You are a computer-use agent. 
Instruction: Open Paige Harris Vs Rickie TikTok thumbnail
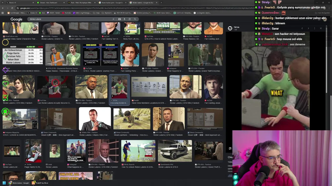(33, 151)
